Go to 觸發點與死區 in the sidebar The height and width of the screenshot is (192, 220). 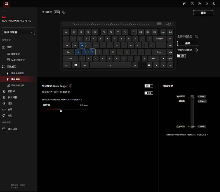tap(17, 73)
